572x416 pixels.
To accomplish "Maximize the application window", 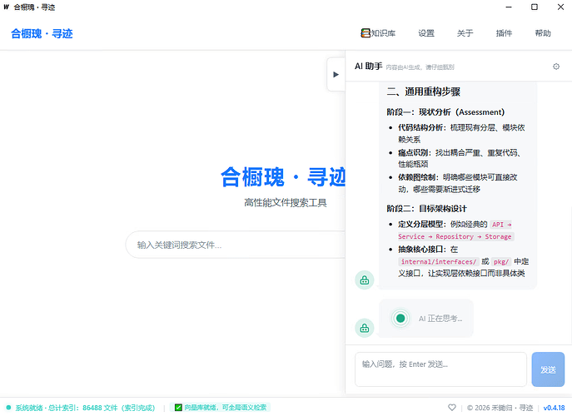I will point(535,7).
